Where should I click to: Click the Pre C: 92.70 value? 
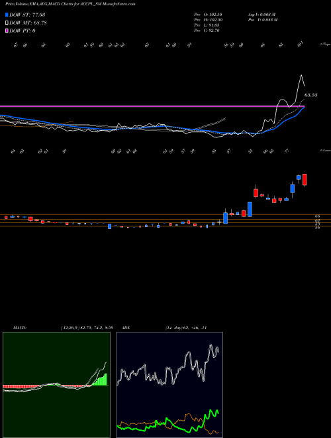click(x=207, y=31)
